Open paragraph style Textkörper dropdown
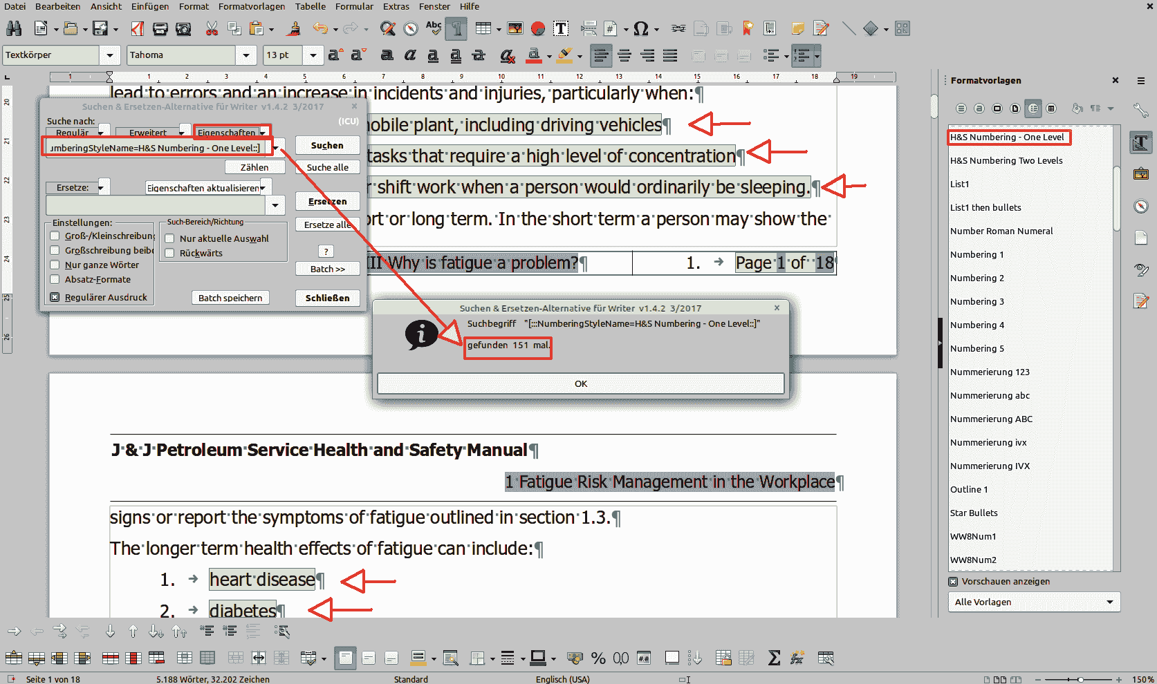 click(110, 55)
